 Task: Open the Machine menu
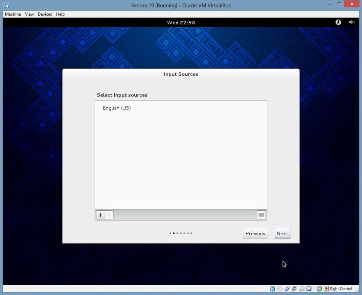tap(13, 14)
